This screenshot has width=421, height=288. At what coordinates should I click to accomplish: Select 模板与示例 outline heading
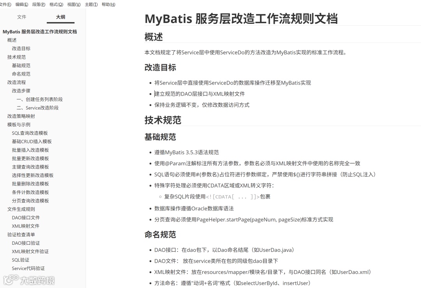click(x=19, y=125)
